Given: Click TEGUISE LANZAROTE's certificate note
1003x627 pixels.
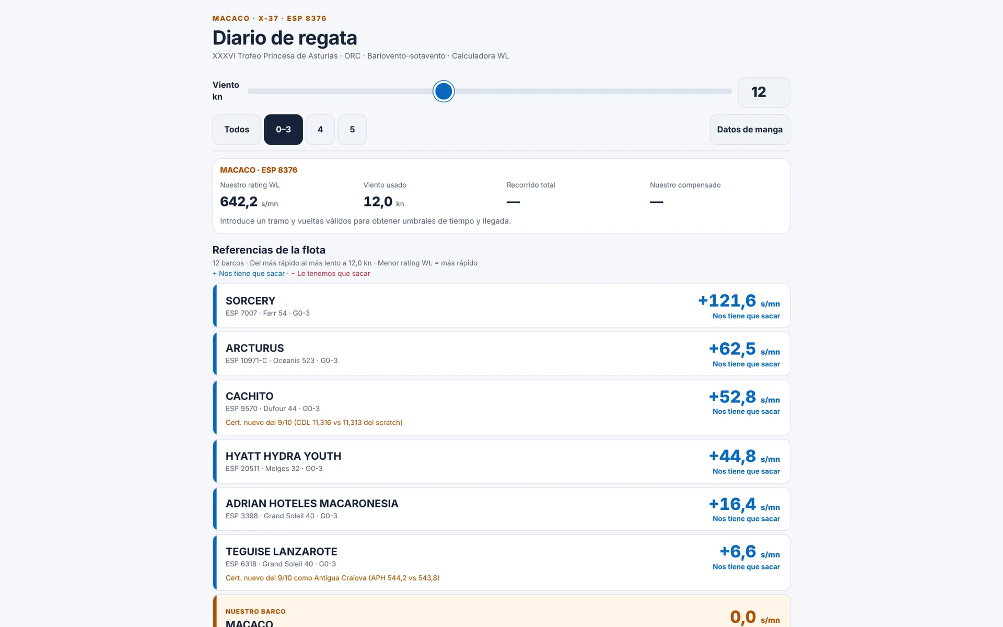Looking at the screenshot, I should (x=332, y=578).
